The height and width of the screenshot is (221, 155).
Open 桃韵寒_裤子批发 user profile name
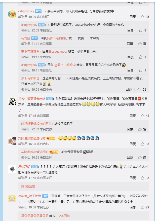point(30,196)
